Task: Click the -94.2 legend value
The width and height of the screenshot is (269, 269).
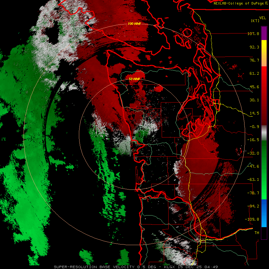Action: point(253,206)
